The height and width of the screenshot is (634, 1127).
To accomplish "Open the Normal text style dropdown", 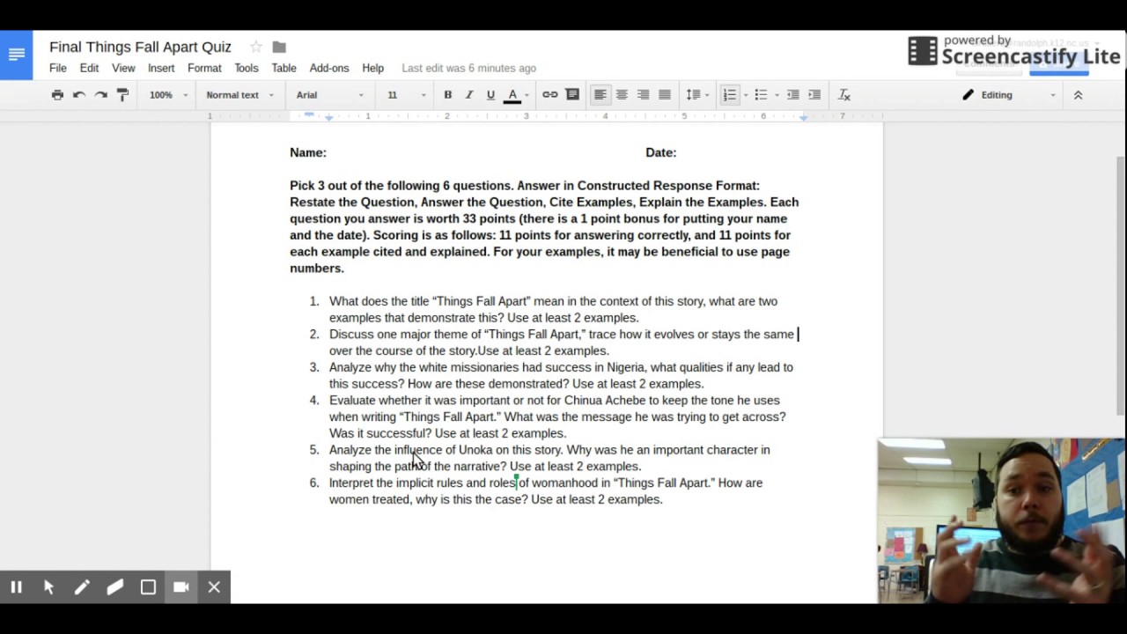I will 239,94.
